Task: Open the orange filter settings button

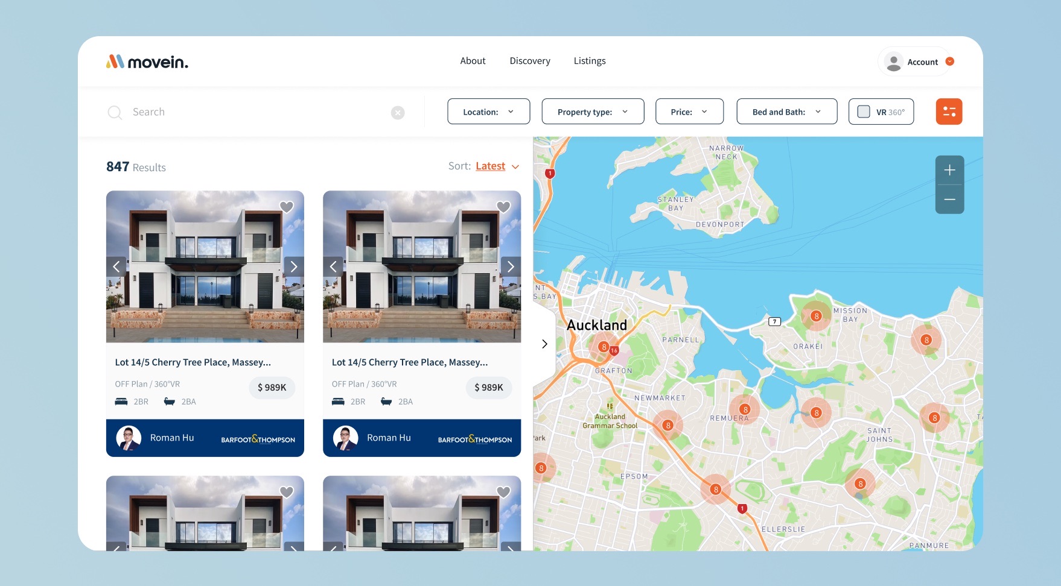Action: pyautogui.click(x=949, y=112)
